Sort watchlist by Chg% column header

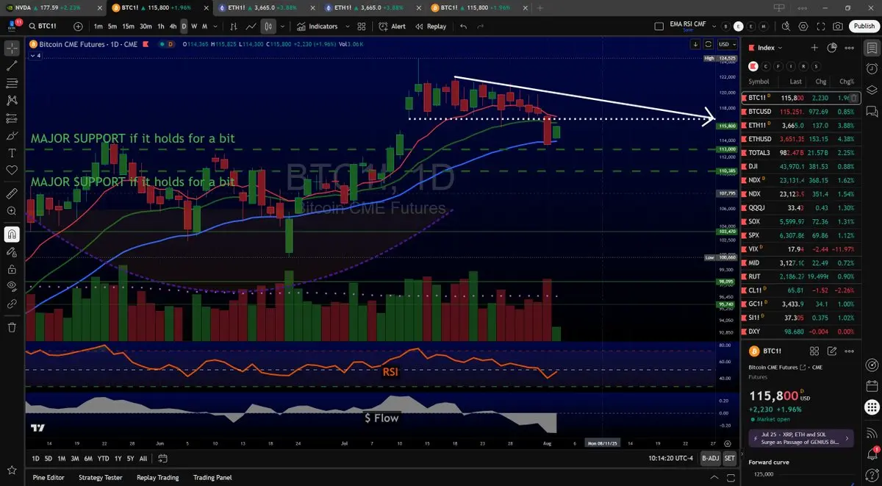pyautogui.click(x=846, y=82)
